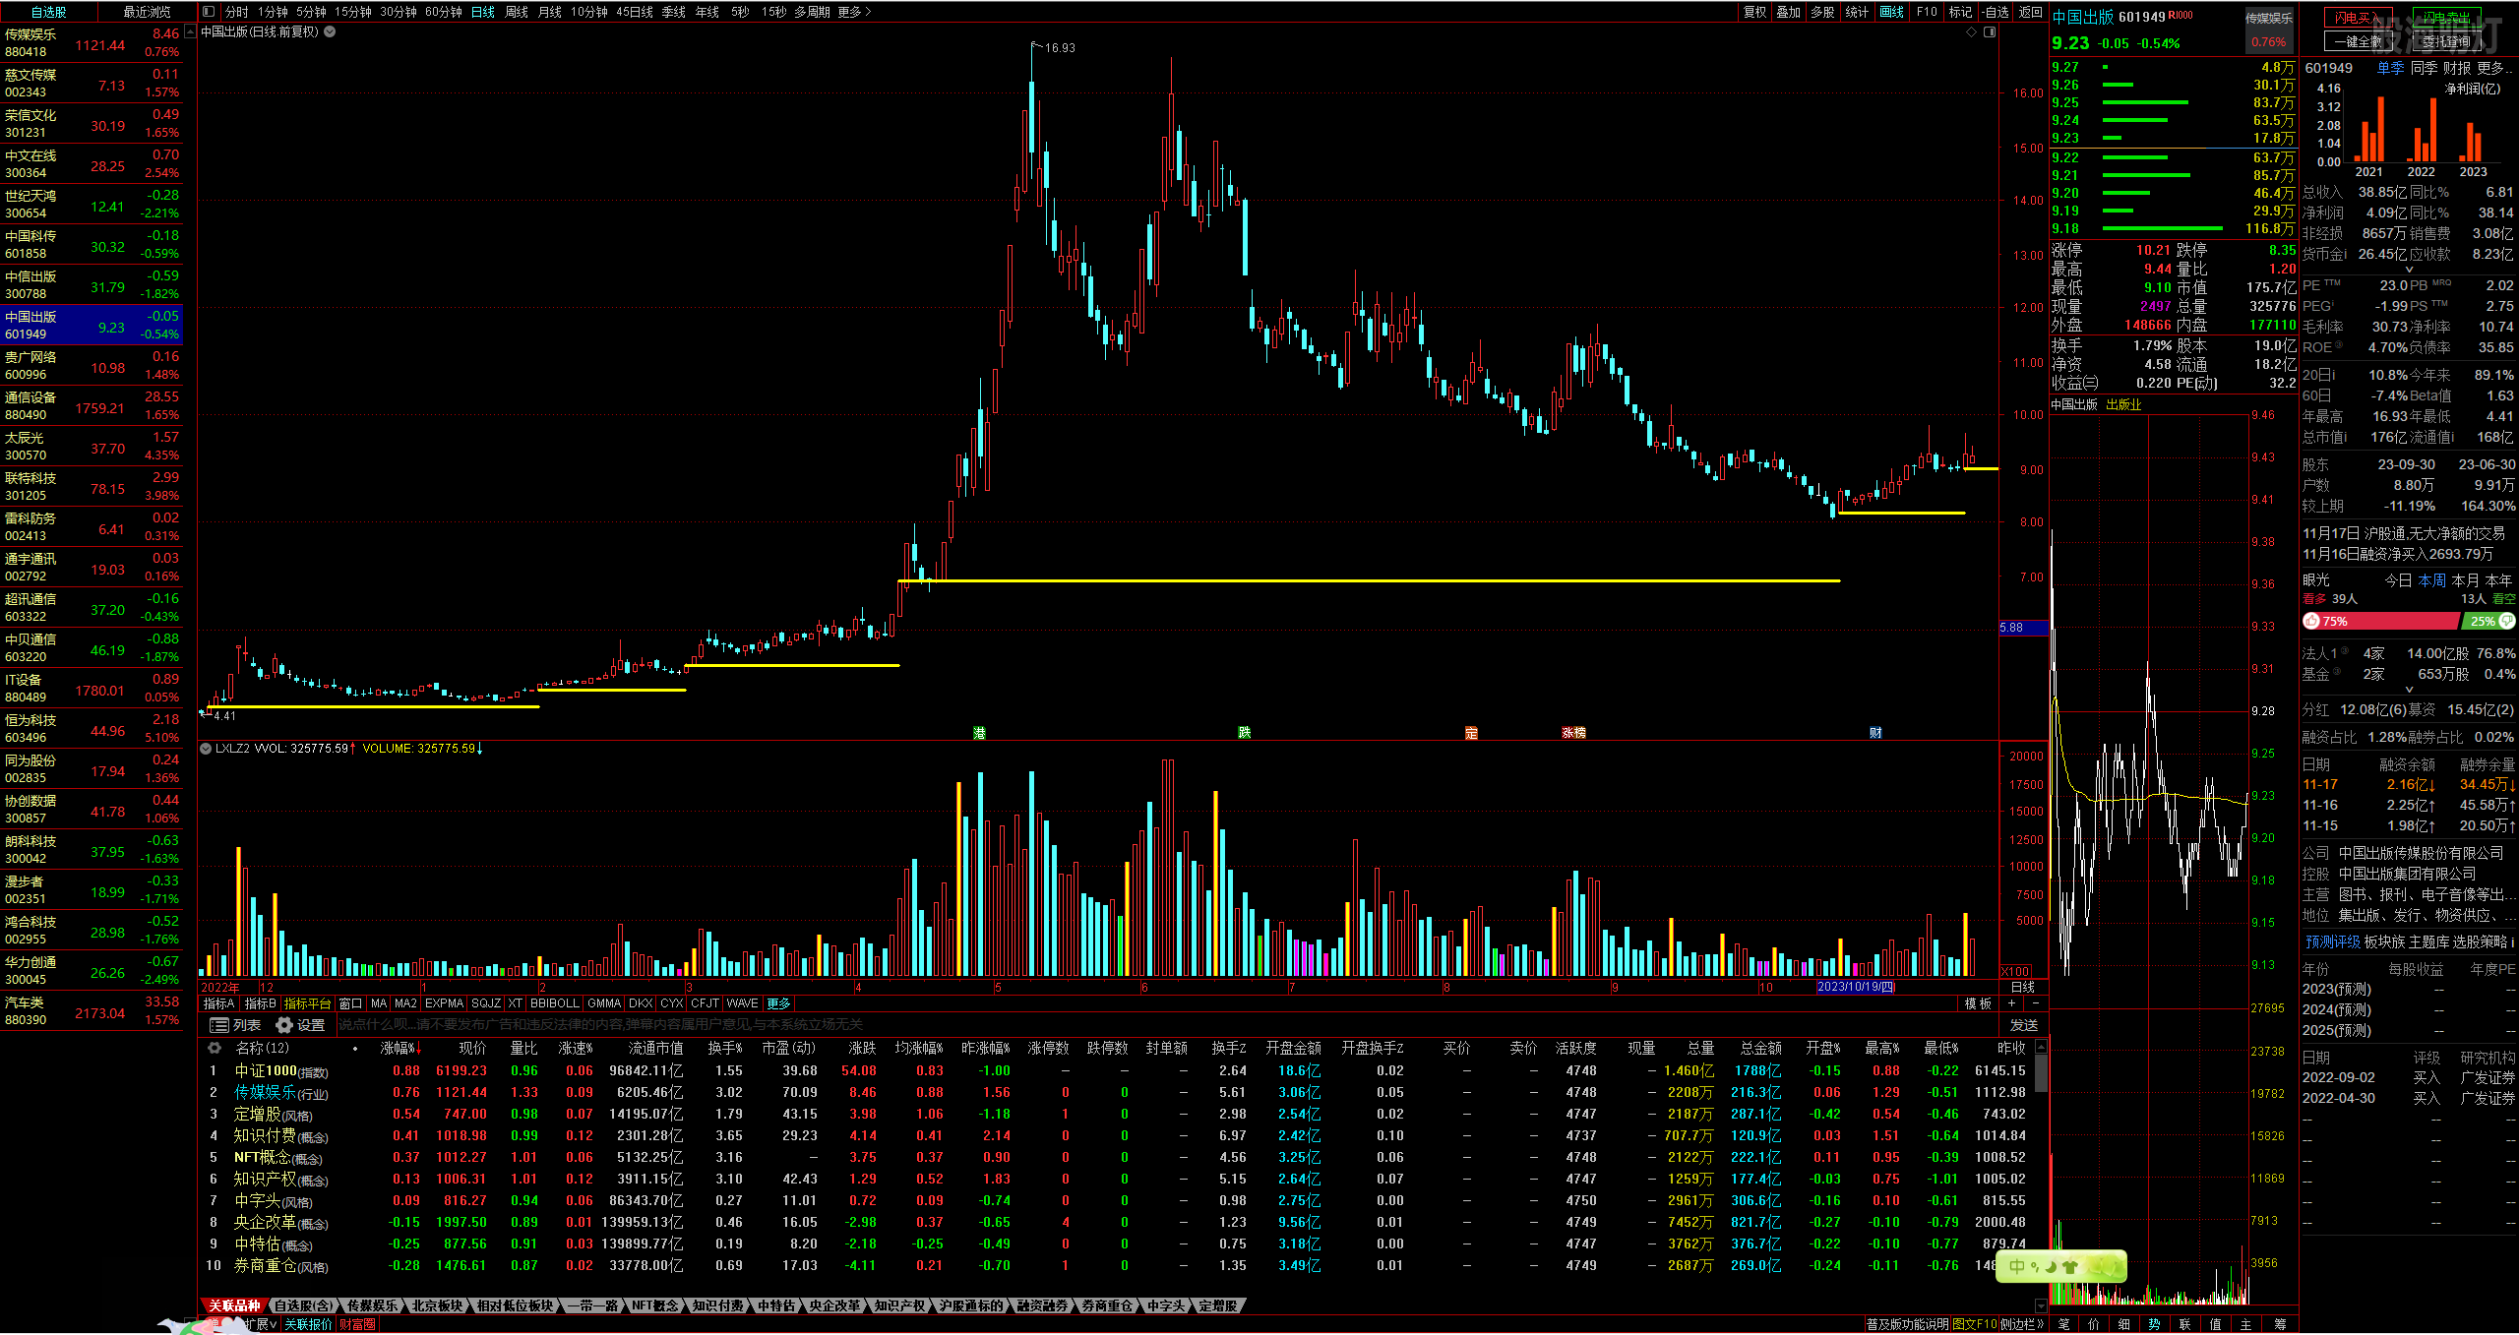Toggle the -自选 watchlist removal

click(1995, 12)
